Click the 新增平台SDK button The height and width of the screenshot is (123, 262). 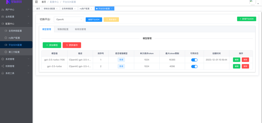coord(247,19)
